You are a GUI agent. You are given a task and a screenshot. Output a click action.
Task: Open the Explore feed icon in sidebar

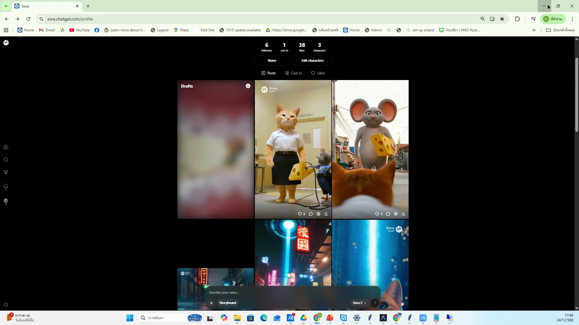tap(6, 147)
